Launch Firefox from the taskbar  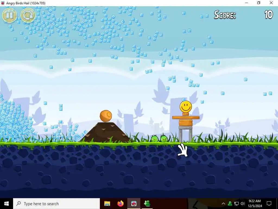coord(120,204)
